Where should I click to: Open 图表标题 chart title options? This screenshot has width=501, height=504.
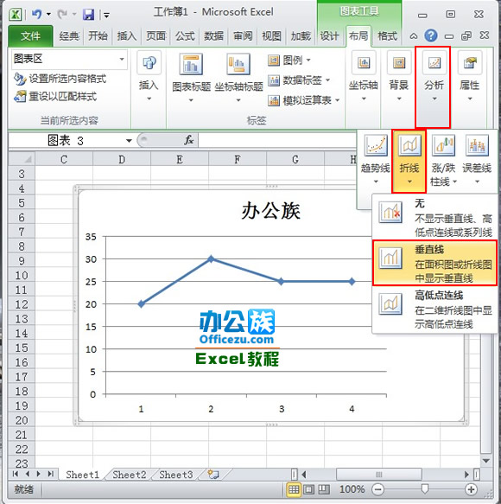[x=191, y=78]
